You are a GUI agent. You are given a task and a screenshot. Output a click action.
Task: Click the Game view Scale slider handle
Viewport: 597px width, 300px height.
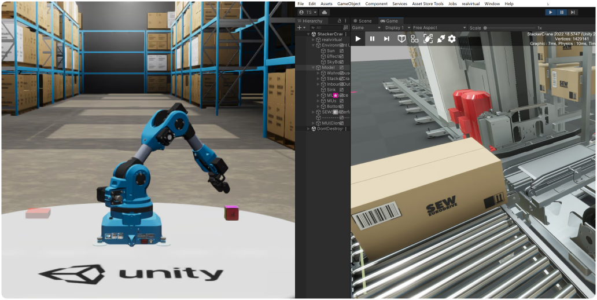click(x=485, y=28)
